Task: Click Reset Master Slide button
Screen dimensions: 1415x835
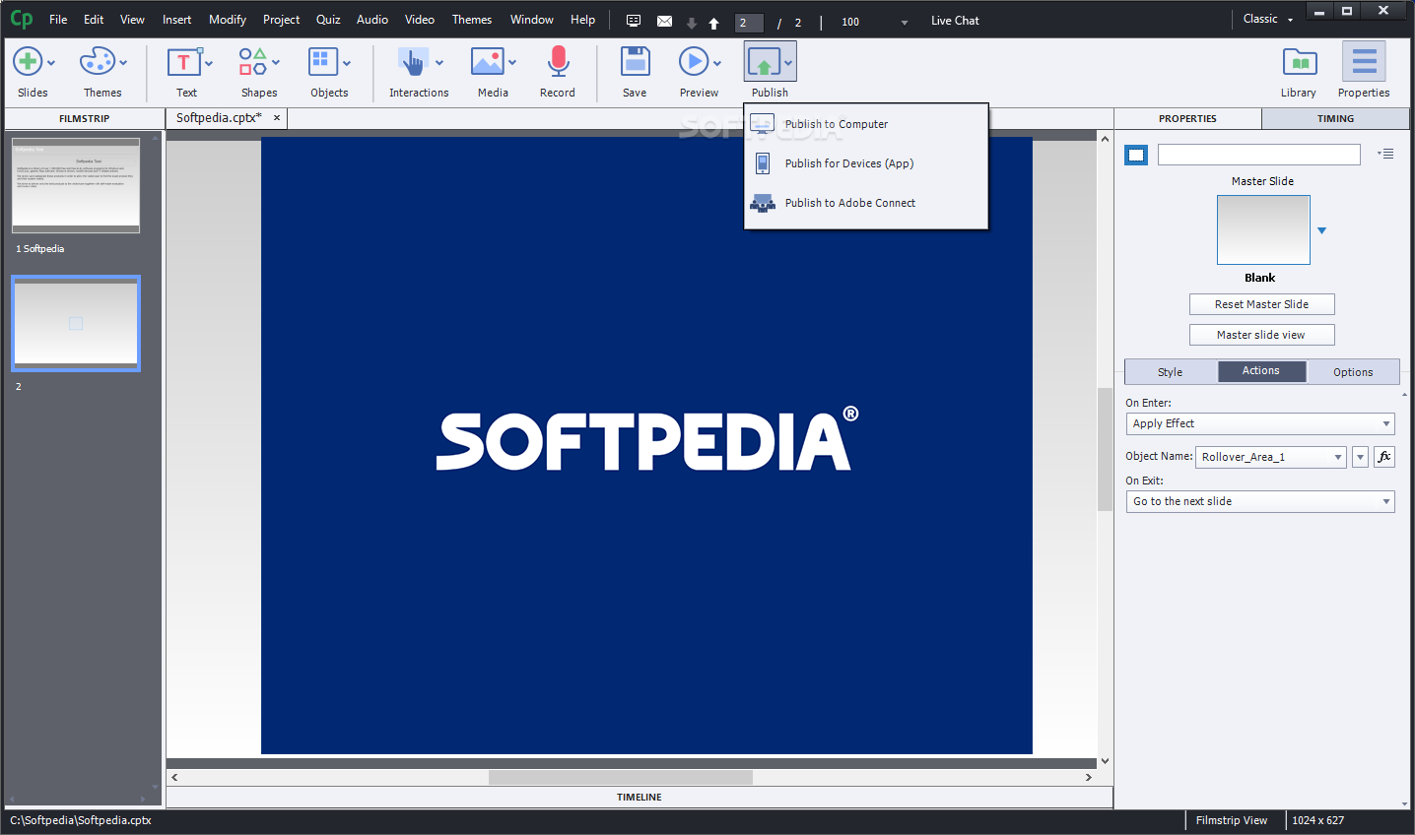Action: pos(1261,304)
